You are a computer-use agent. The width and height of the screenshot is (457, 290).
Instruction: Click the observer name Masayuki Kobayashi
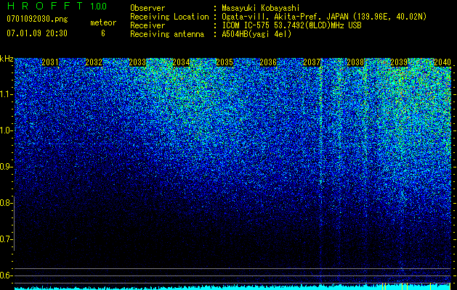tap(261, 8)
